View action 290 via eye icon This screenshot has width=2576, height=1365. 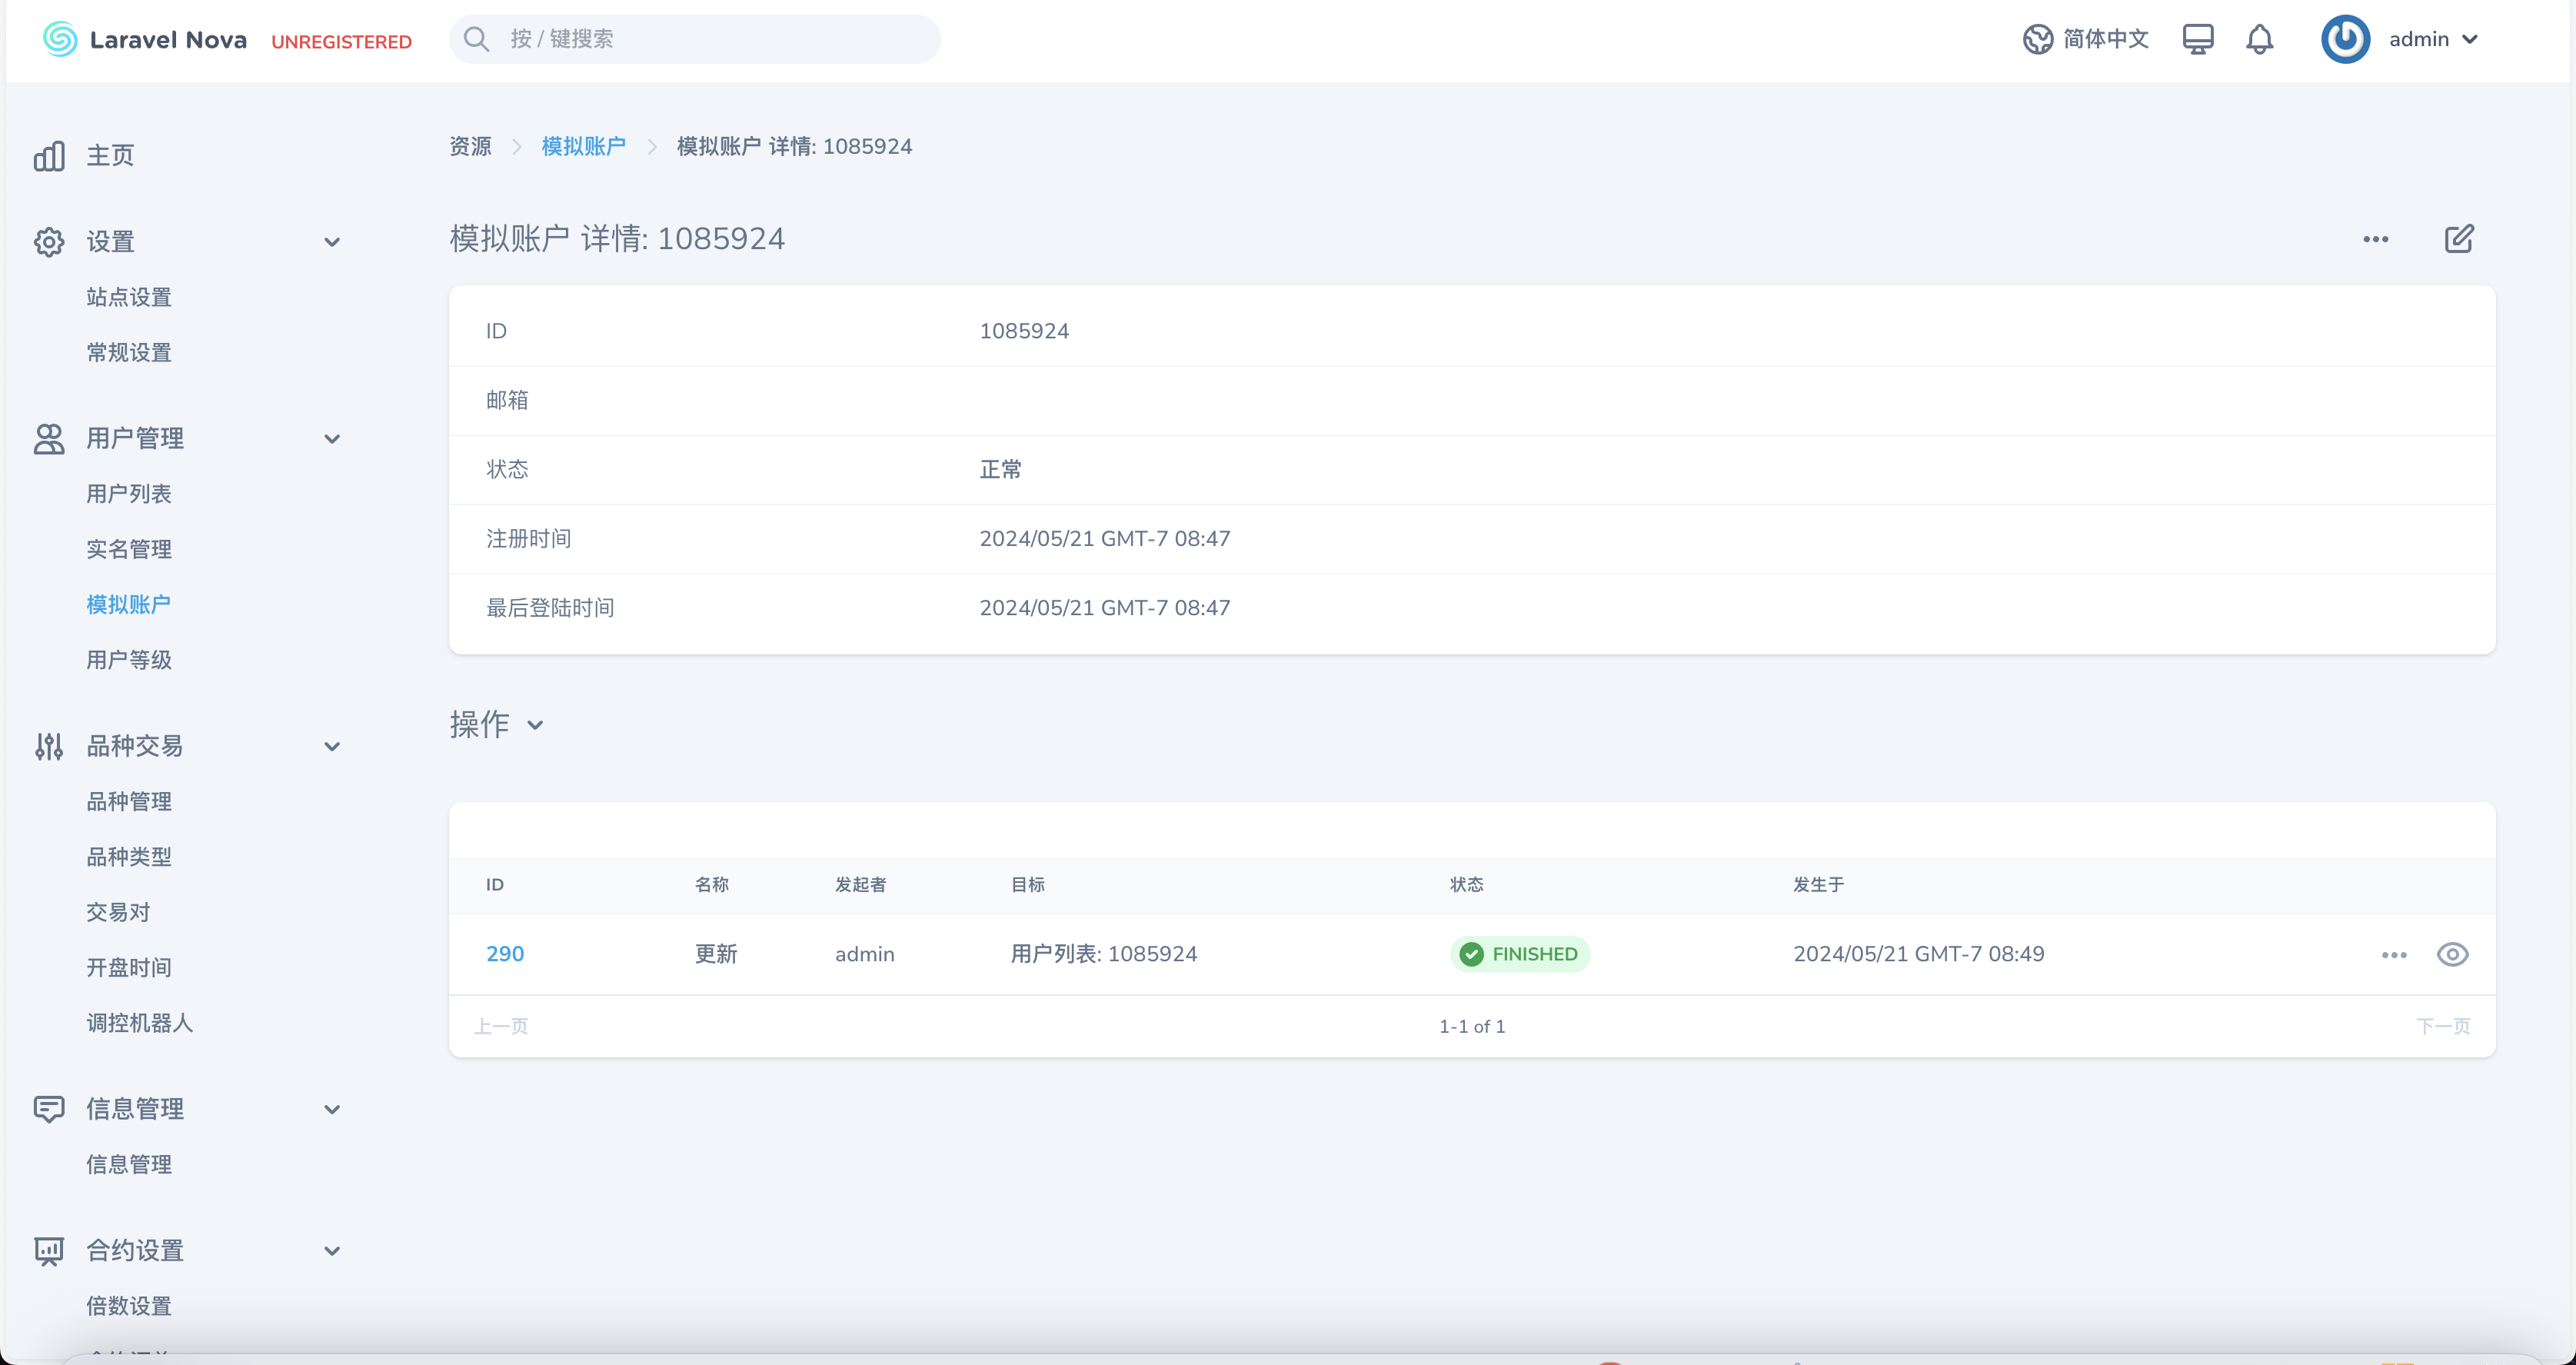2452,955
